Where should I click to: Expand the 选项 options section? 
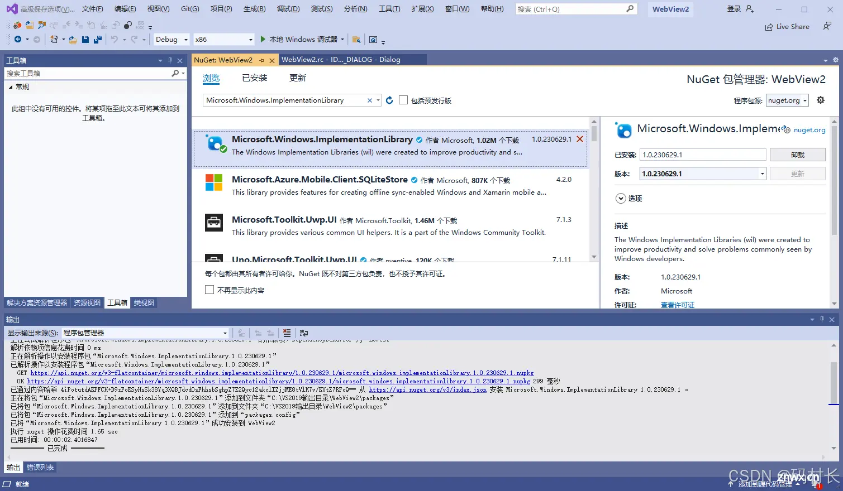click(621, 198)
